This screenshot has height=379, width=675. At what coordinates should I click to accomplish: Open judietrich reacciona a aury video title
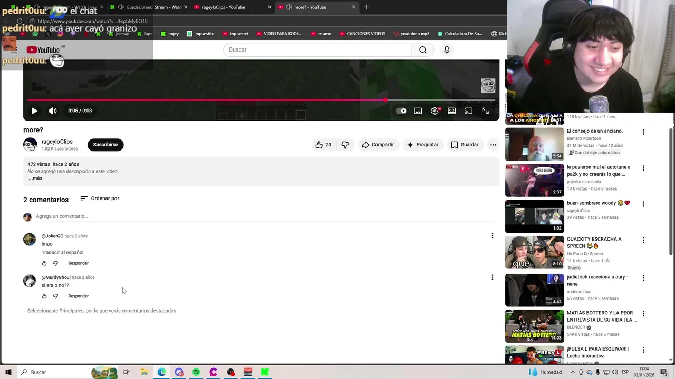(x=597, y=281)
